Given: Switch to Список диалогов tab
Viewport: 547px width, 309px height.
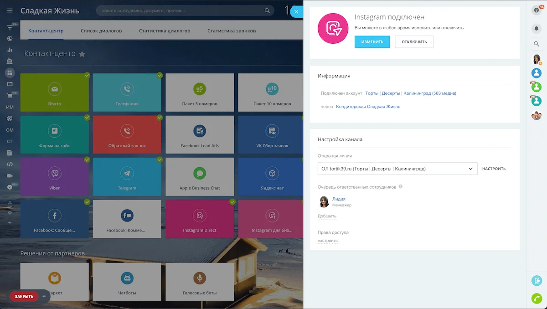Looking at the screenshot, I should (x=101, y=31).
